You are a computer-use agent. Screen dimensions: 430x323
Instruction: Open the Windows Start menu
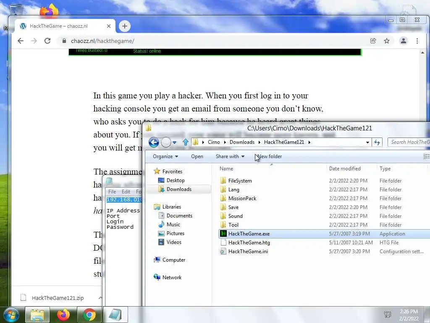pos(11,315)
